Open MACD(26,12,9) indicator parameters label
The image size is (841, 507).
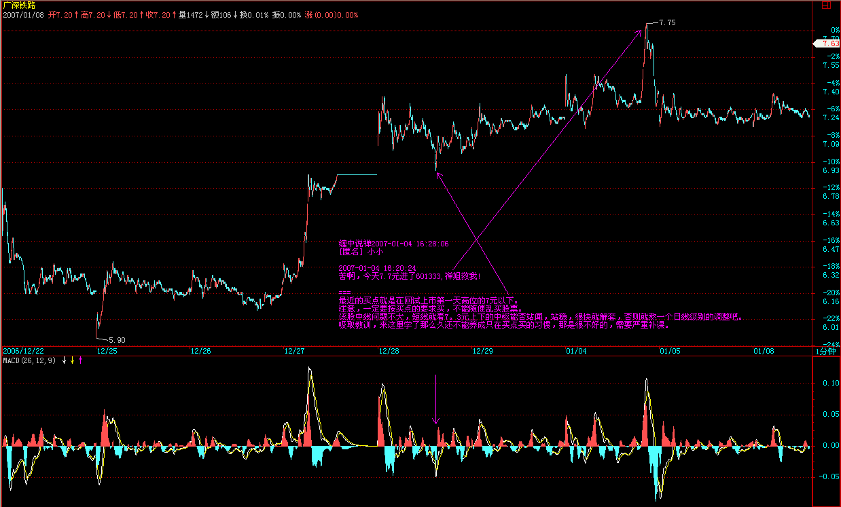[30, 360]
